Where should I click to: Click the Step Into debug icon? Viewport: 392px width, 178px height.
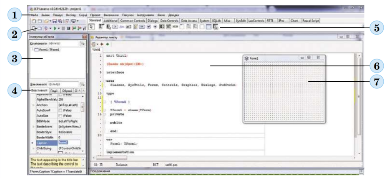point(75,28)
